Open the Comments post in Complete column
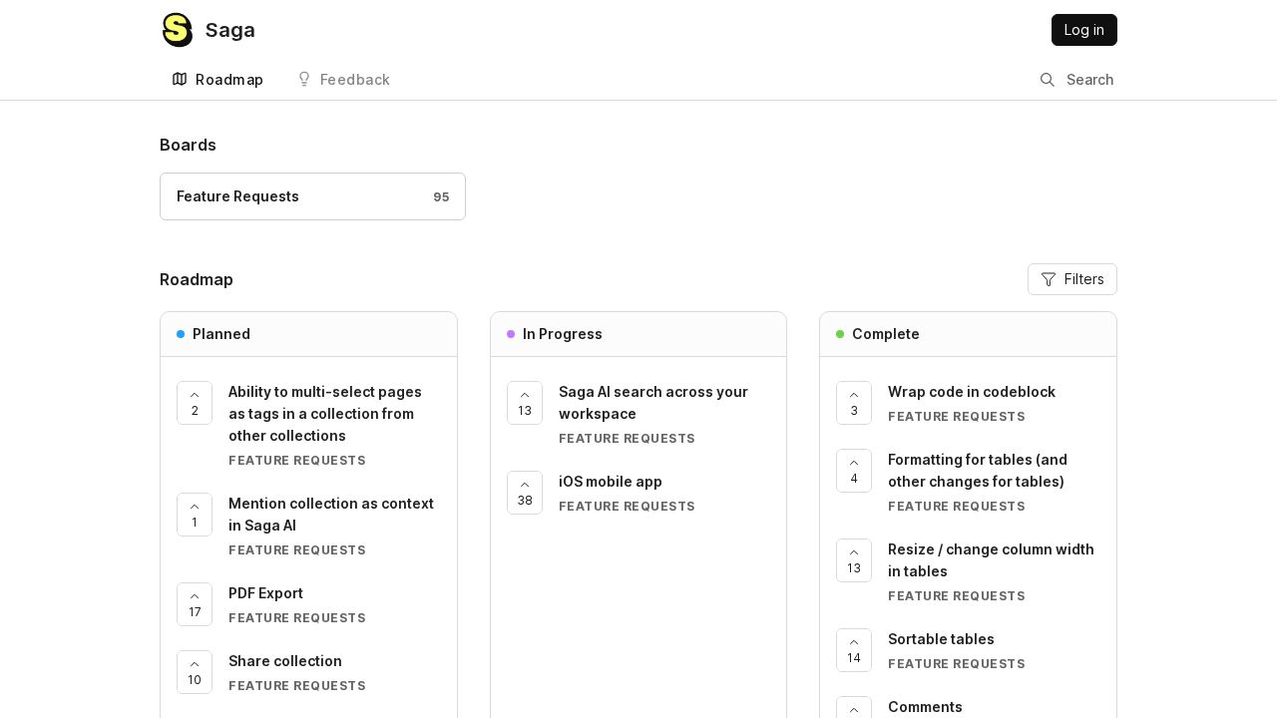The width and height of the screenshot is (1277, 718). pos(925,707)
